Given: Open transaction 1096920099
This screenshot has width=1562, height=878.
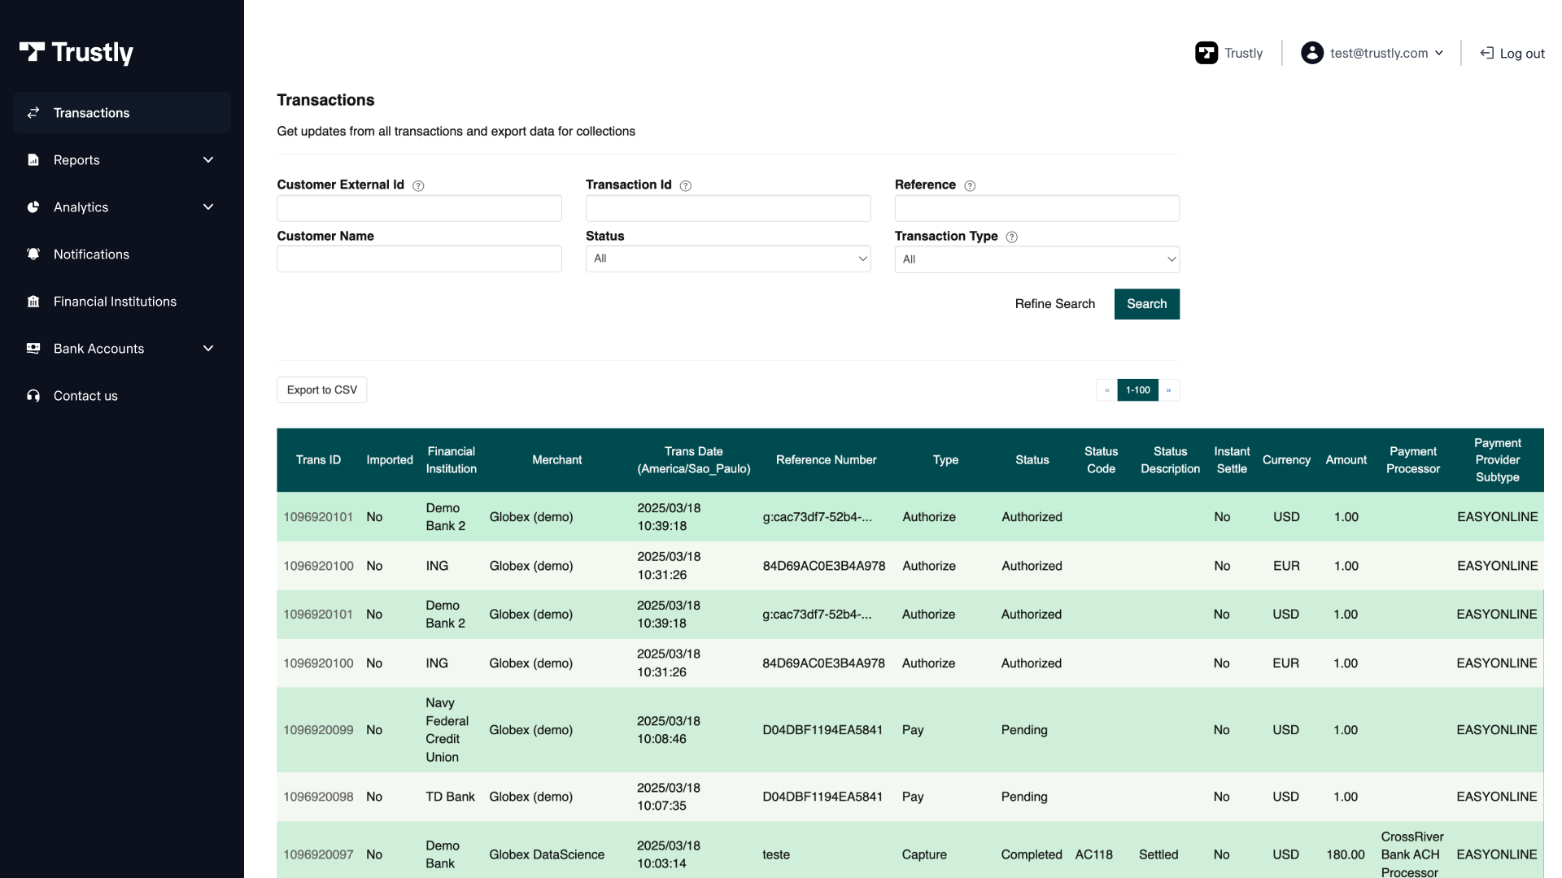Looking at the screenshot, I should point(318,730).
